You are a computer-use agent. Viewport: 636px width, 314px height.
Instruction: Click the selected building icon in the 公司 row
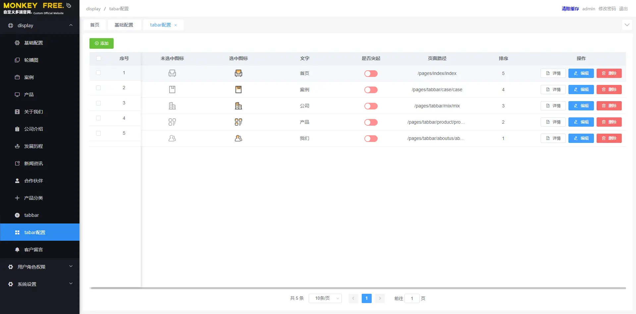click(x=238, y=106)
